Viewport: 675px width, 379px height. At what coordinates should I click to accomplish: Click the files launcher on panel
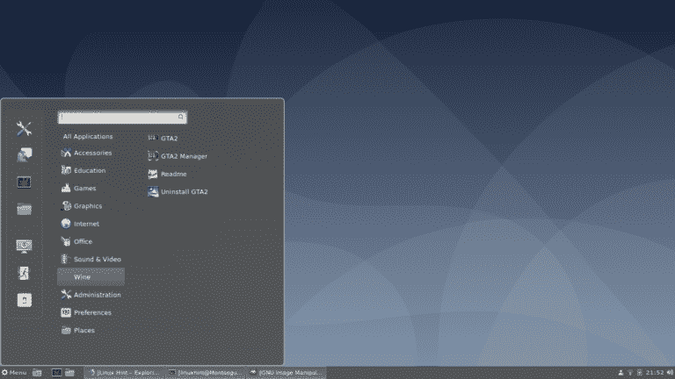69,373
